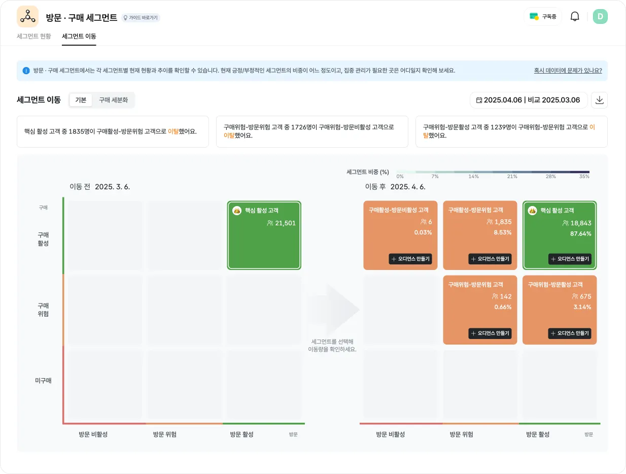Image resolution: width=626 pixels, height=474 pixels.
Task: Click 오디언스 만들기 on 구매활성-방문위험 card
Action: [x=490, y=259]
